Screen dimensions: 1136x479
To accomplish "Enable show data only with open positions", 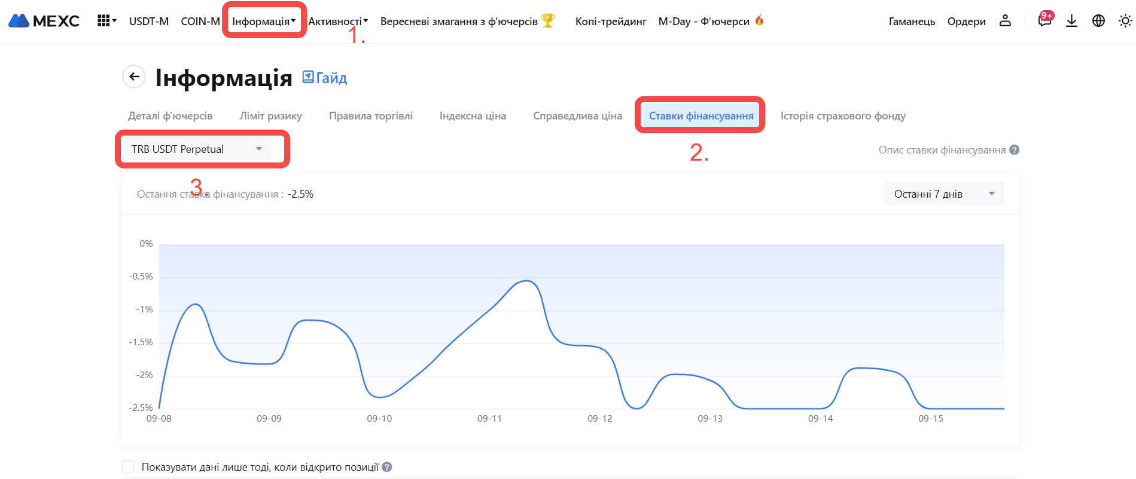I will [128, 466].
